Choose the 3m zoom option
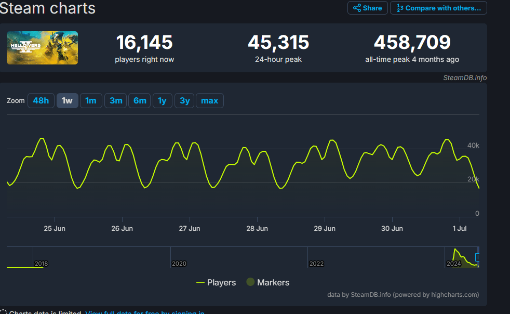This screenshot has height=314, width=510. [115, 101]
